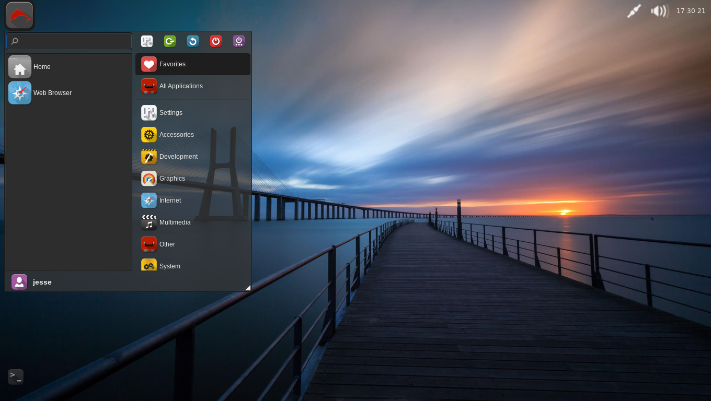Click the menu's corner resize grip
Viewport: 711px width, 401px height.
[x=248, y=288]
